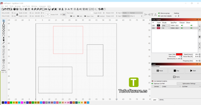The height and width of the screenshot is (105, 201).
Task: Switch to the Laser tab
Action: tap(155, 100)
